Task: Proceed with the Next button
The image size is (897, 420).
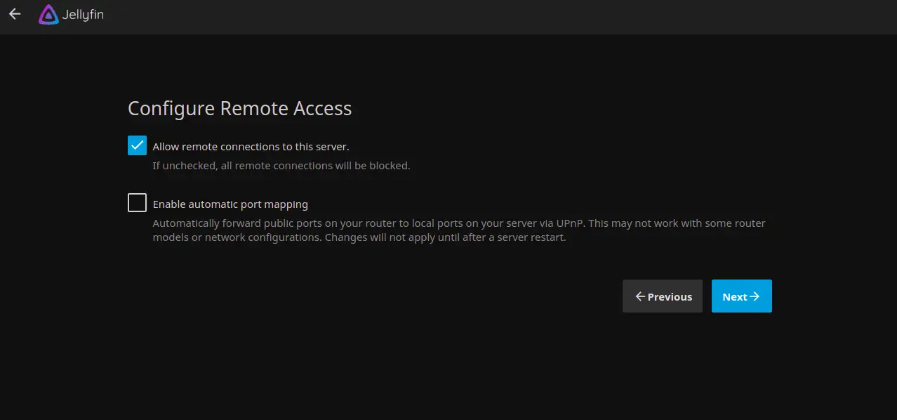Action: click(741, 296)
